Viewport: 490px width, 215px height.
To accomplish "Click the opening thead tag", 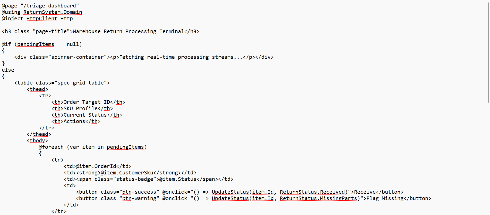I will point(37,89).
